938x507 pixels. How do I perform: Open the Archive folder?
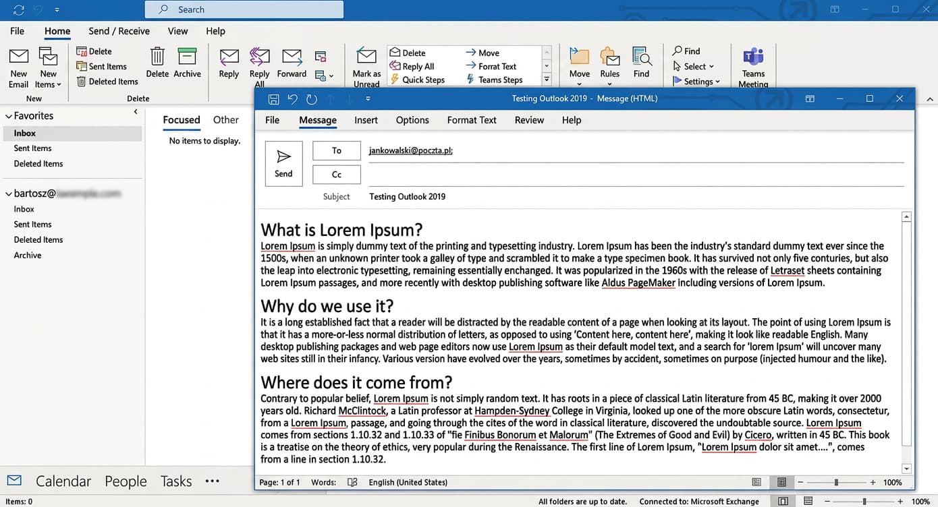(x=28, y=256)
